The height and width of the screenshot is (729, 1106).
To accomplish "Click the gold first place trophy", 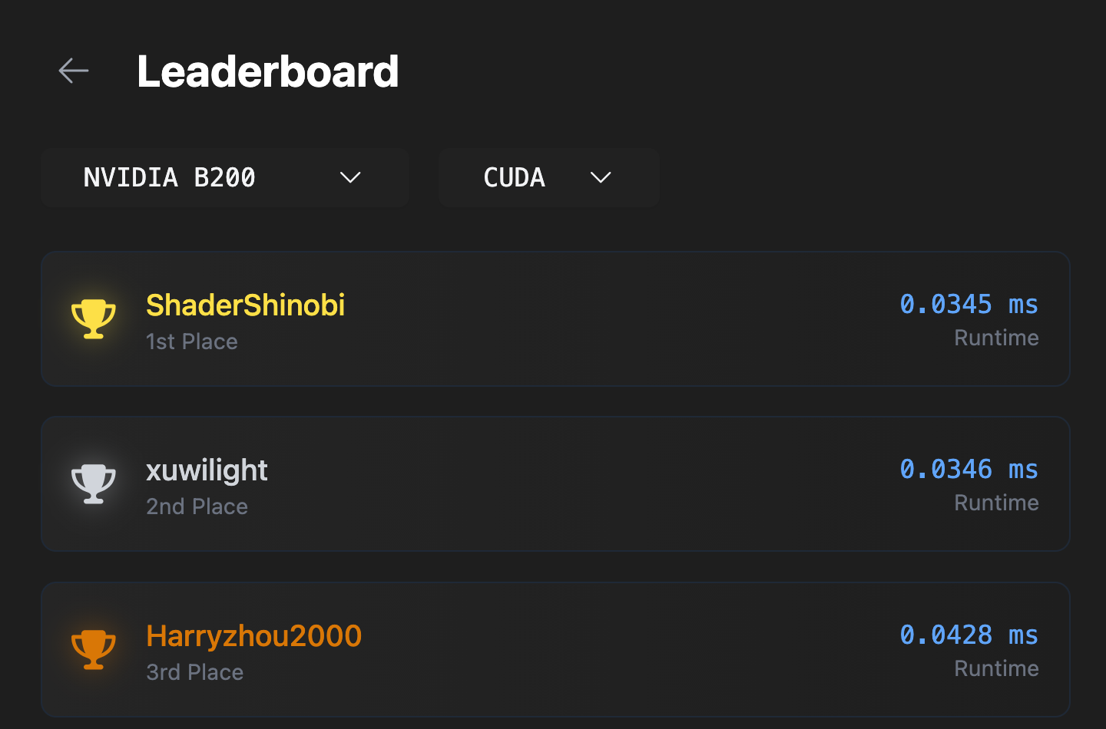I will (x=94, y=318).
